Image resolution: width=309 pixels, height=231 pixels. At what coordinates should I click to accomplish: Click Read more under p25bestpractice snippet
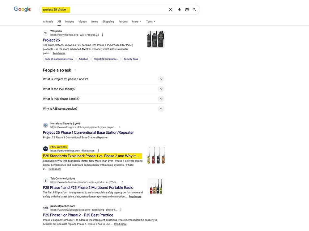click(x=120, y=224)
